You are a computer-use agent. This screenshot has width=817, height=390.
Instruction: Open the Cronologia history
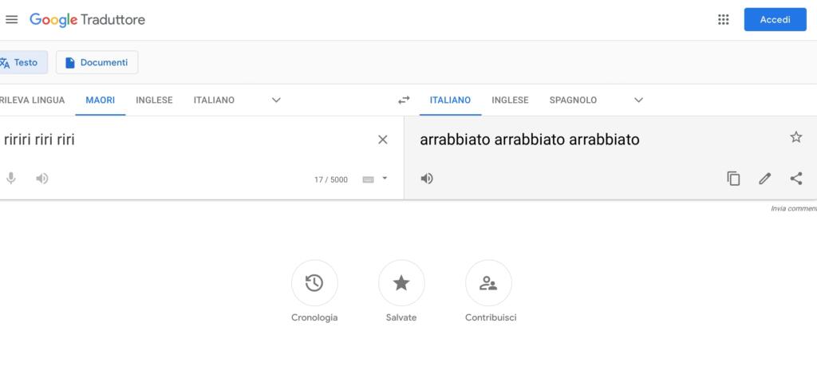[x=314, y=283]
